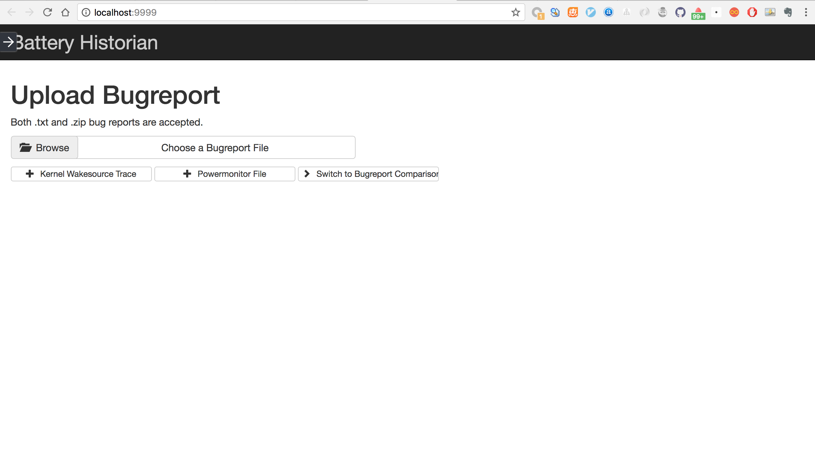This screenshot has height=462, width=815.
Task: Reload the localhost page
Action: 47,12
